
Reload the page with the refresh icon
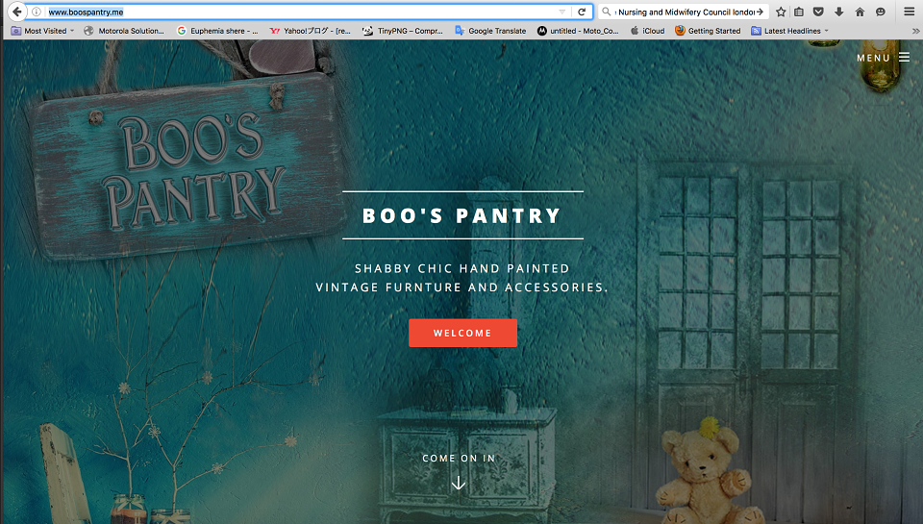(582, 12)
